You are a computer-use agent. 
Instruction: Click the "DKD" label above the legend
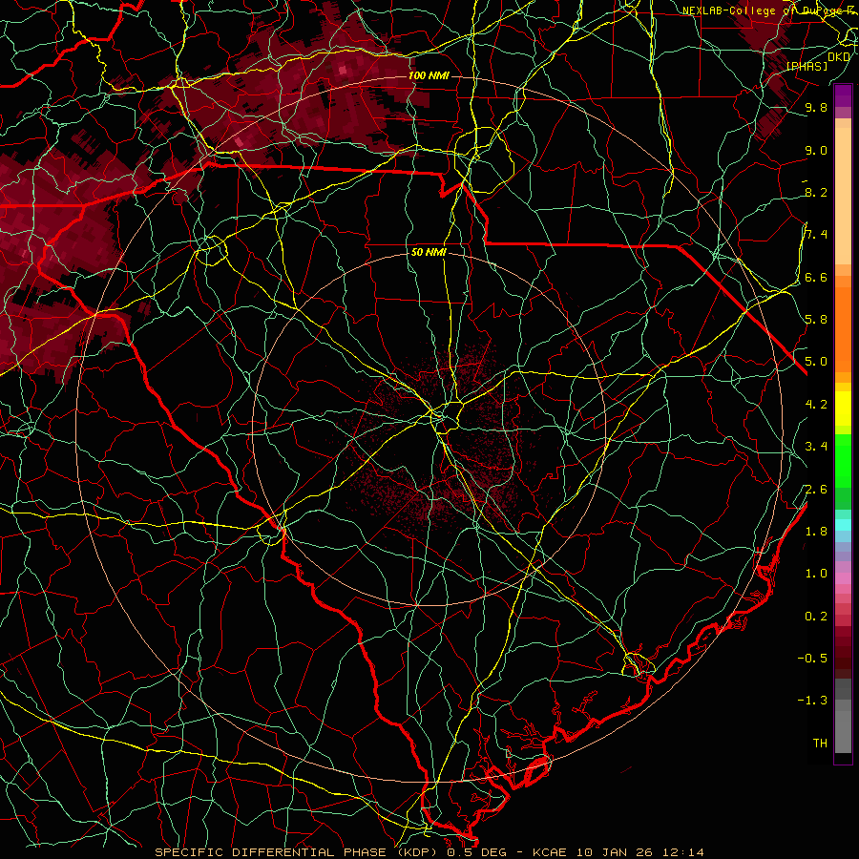coord(838,57)
